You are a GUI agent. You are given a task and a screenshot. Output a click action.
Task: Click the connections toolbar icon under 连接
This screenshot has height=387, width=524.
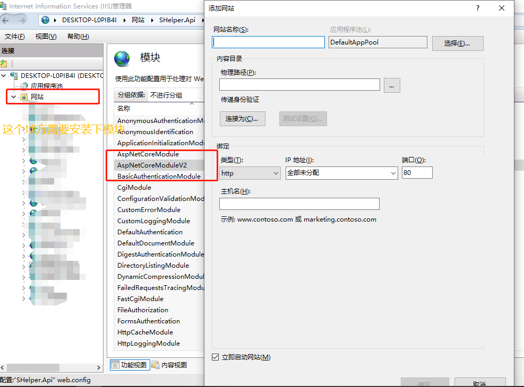(4, 63)
